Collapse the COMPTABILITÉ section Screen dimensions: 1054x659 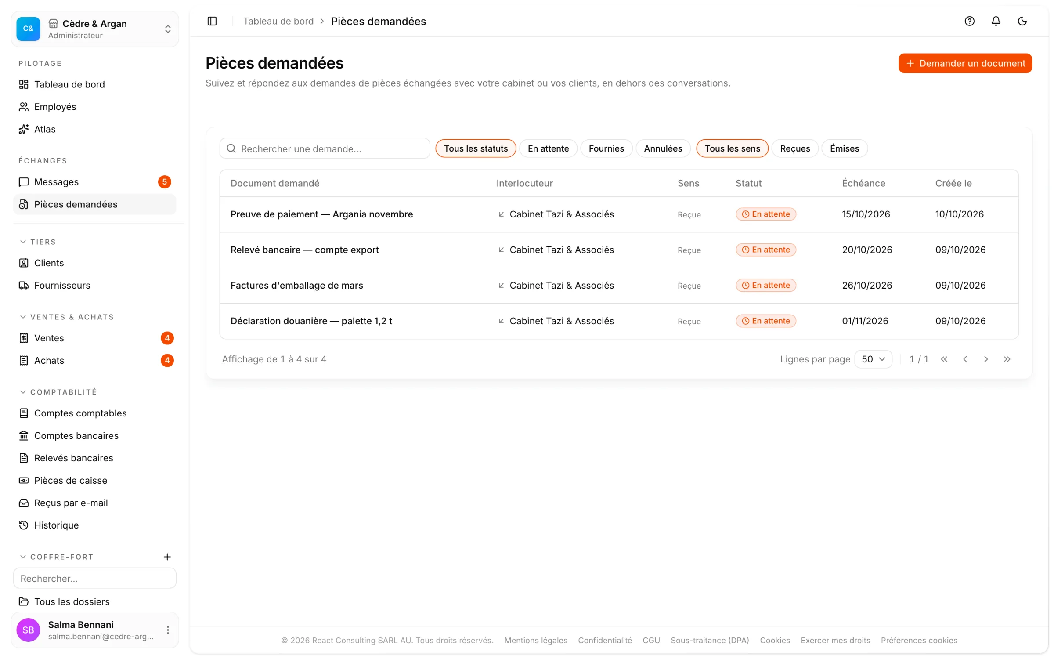58,392
